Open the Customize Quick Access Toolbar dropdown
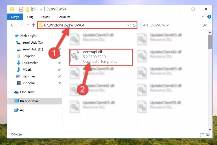This screenshot has height=145, width=217. click(x=41, y=9)
